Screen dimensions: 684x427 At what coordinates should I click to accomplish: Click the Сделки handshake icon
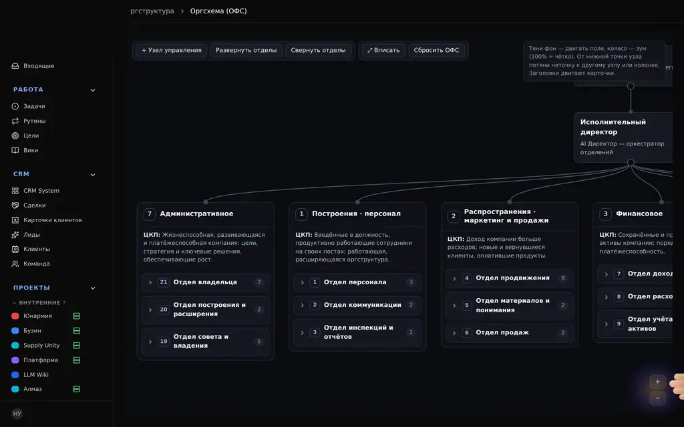[x=15, y=205]
